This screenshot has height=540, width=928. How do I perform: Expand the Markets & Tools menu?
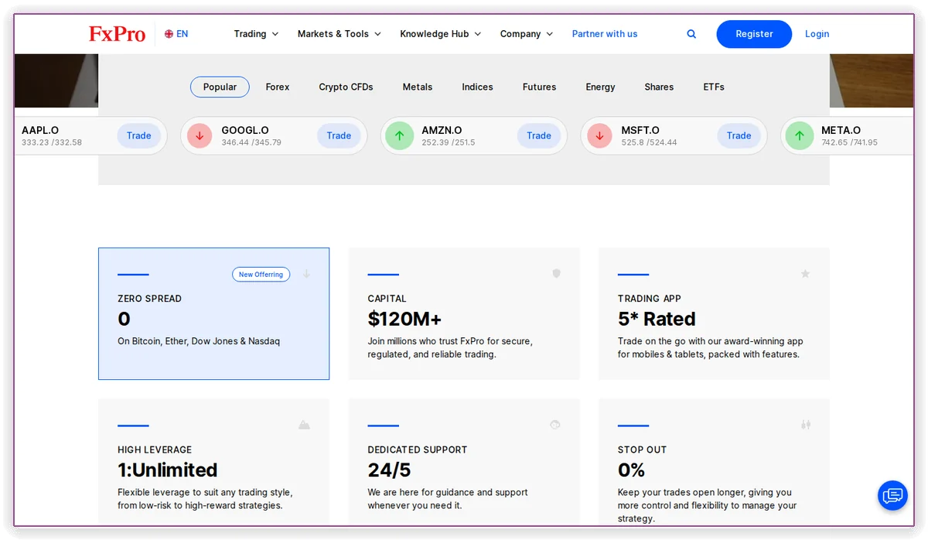coord(339,34)
